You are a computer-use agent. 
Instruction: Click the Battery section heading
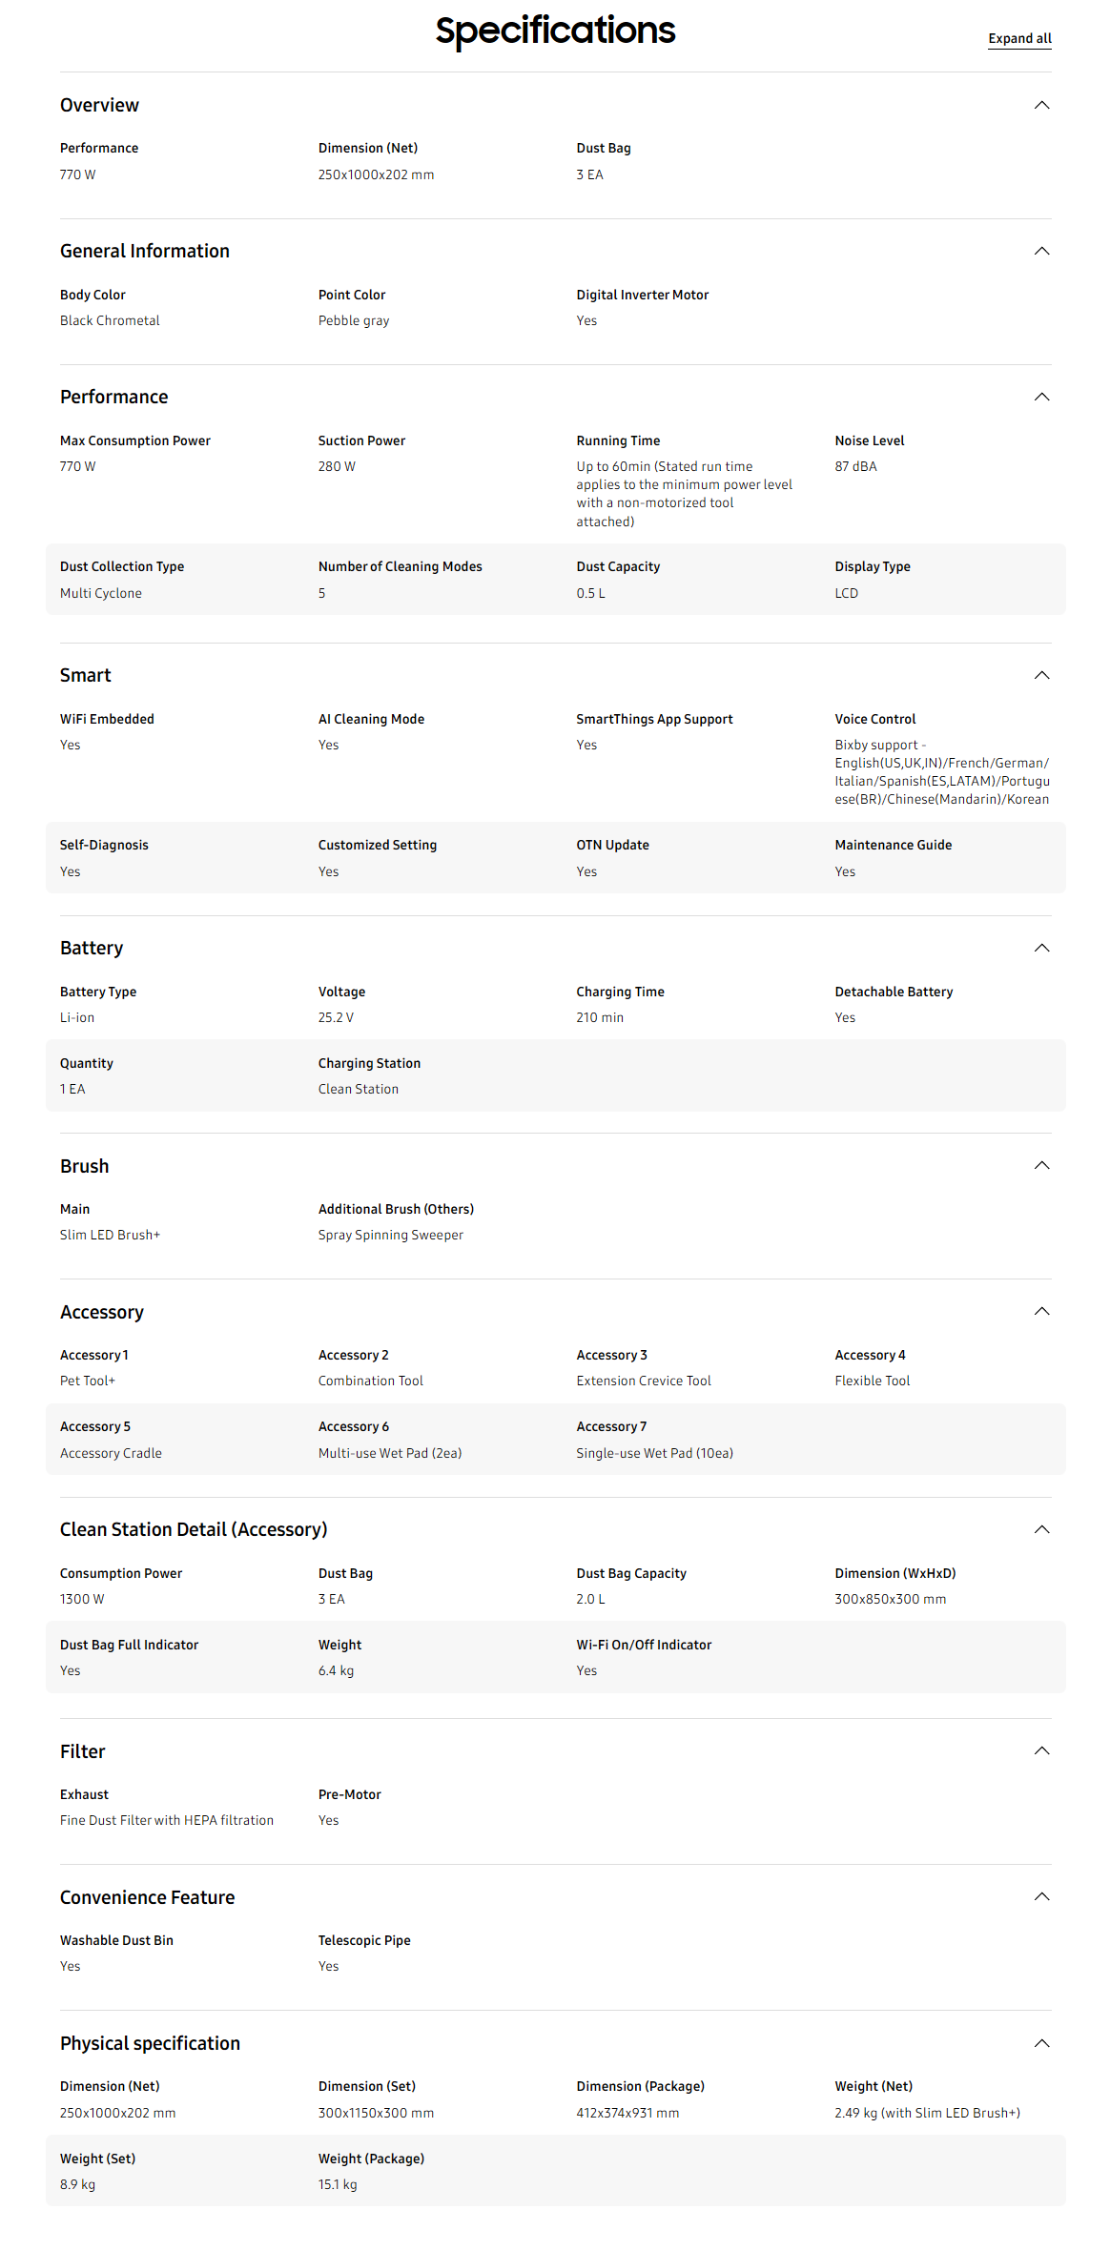pyautogui.click(x=92, y=948)
